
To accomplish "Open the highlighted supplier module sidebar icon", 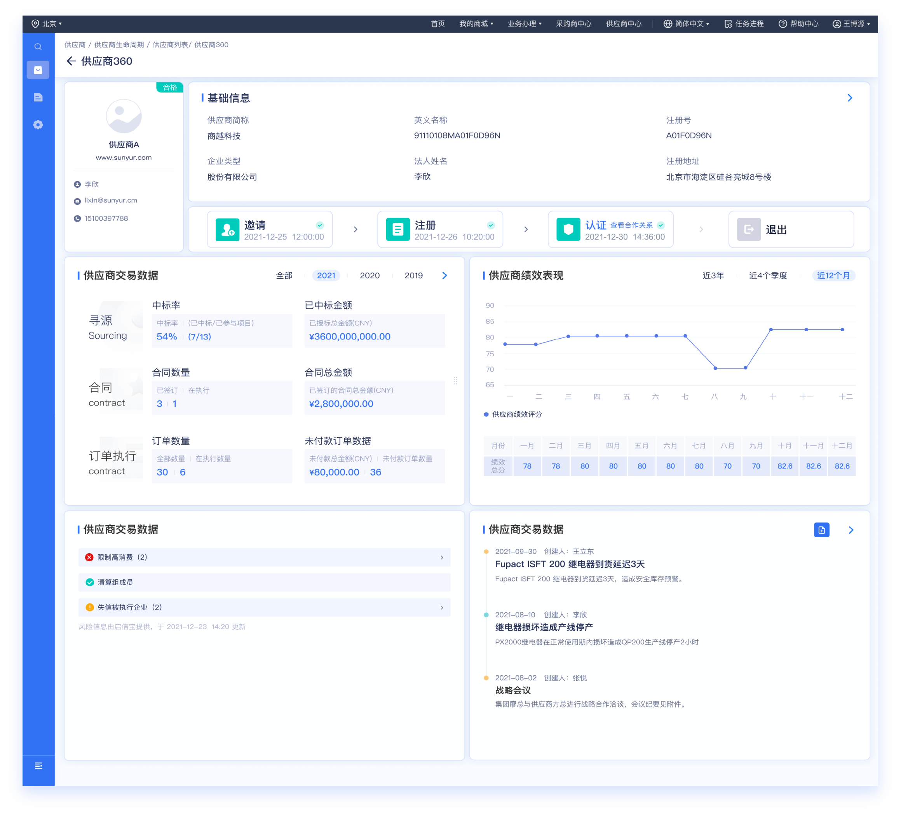I will pos(38,70).
